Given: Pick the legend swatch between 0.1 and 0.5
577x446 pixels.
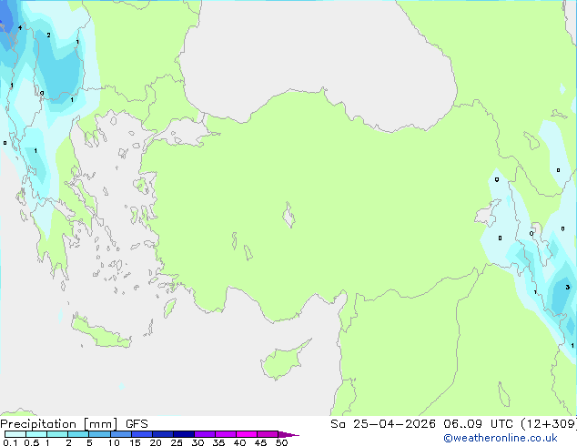Looking at the screenshot, I should [x=15, y=434].
